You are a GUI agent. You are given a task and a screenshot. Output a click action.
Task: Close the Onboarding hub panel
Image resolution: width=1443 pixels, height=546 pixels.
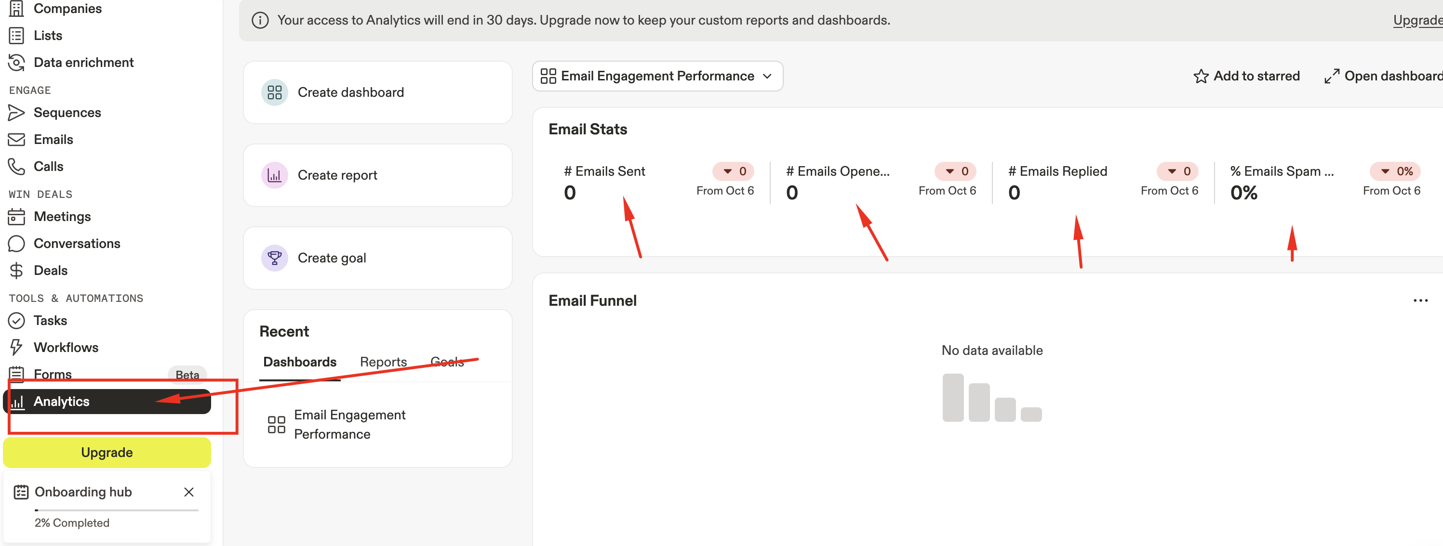[189, 492]
